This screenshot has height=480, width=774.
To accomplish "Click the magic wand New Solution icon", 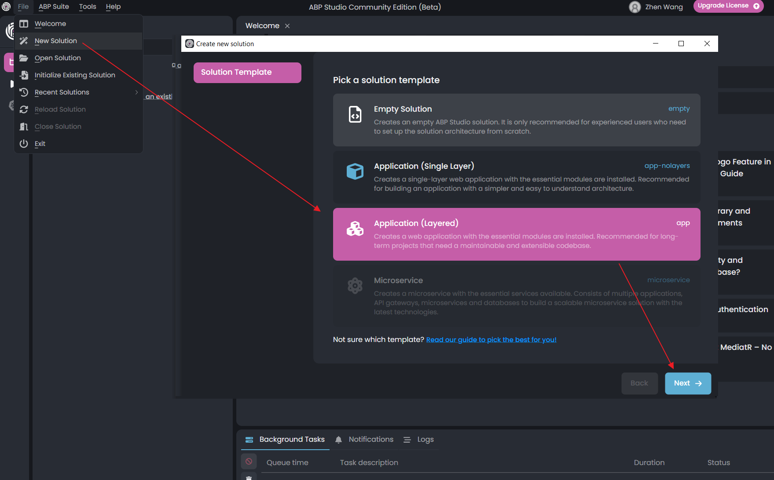I will (x=24, y=41).
